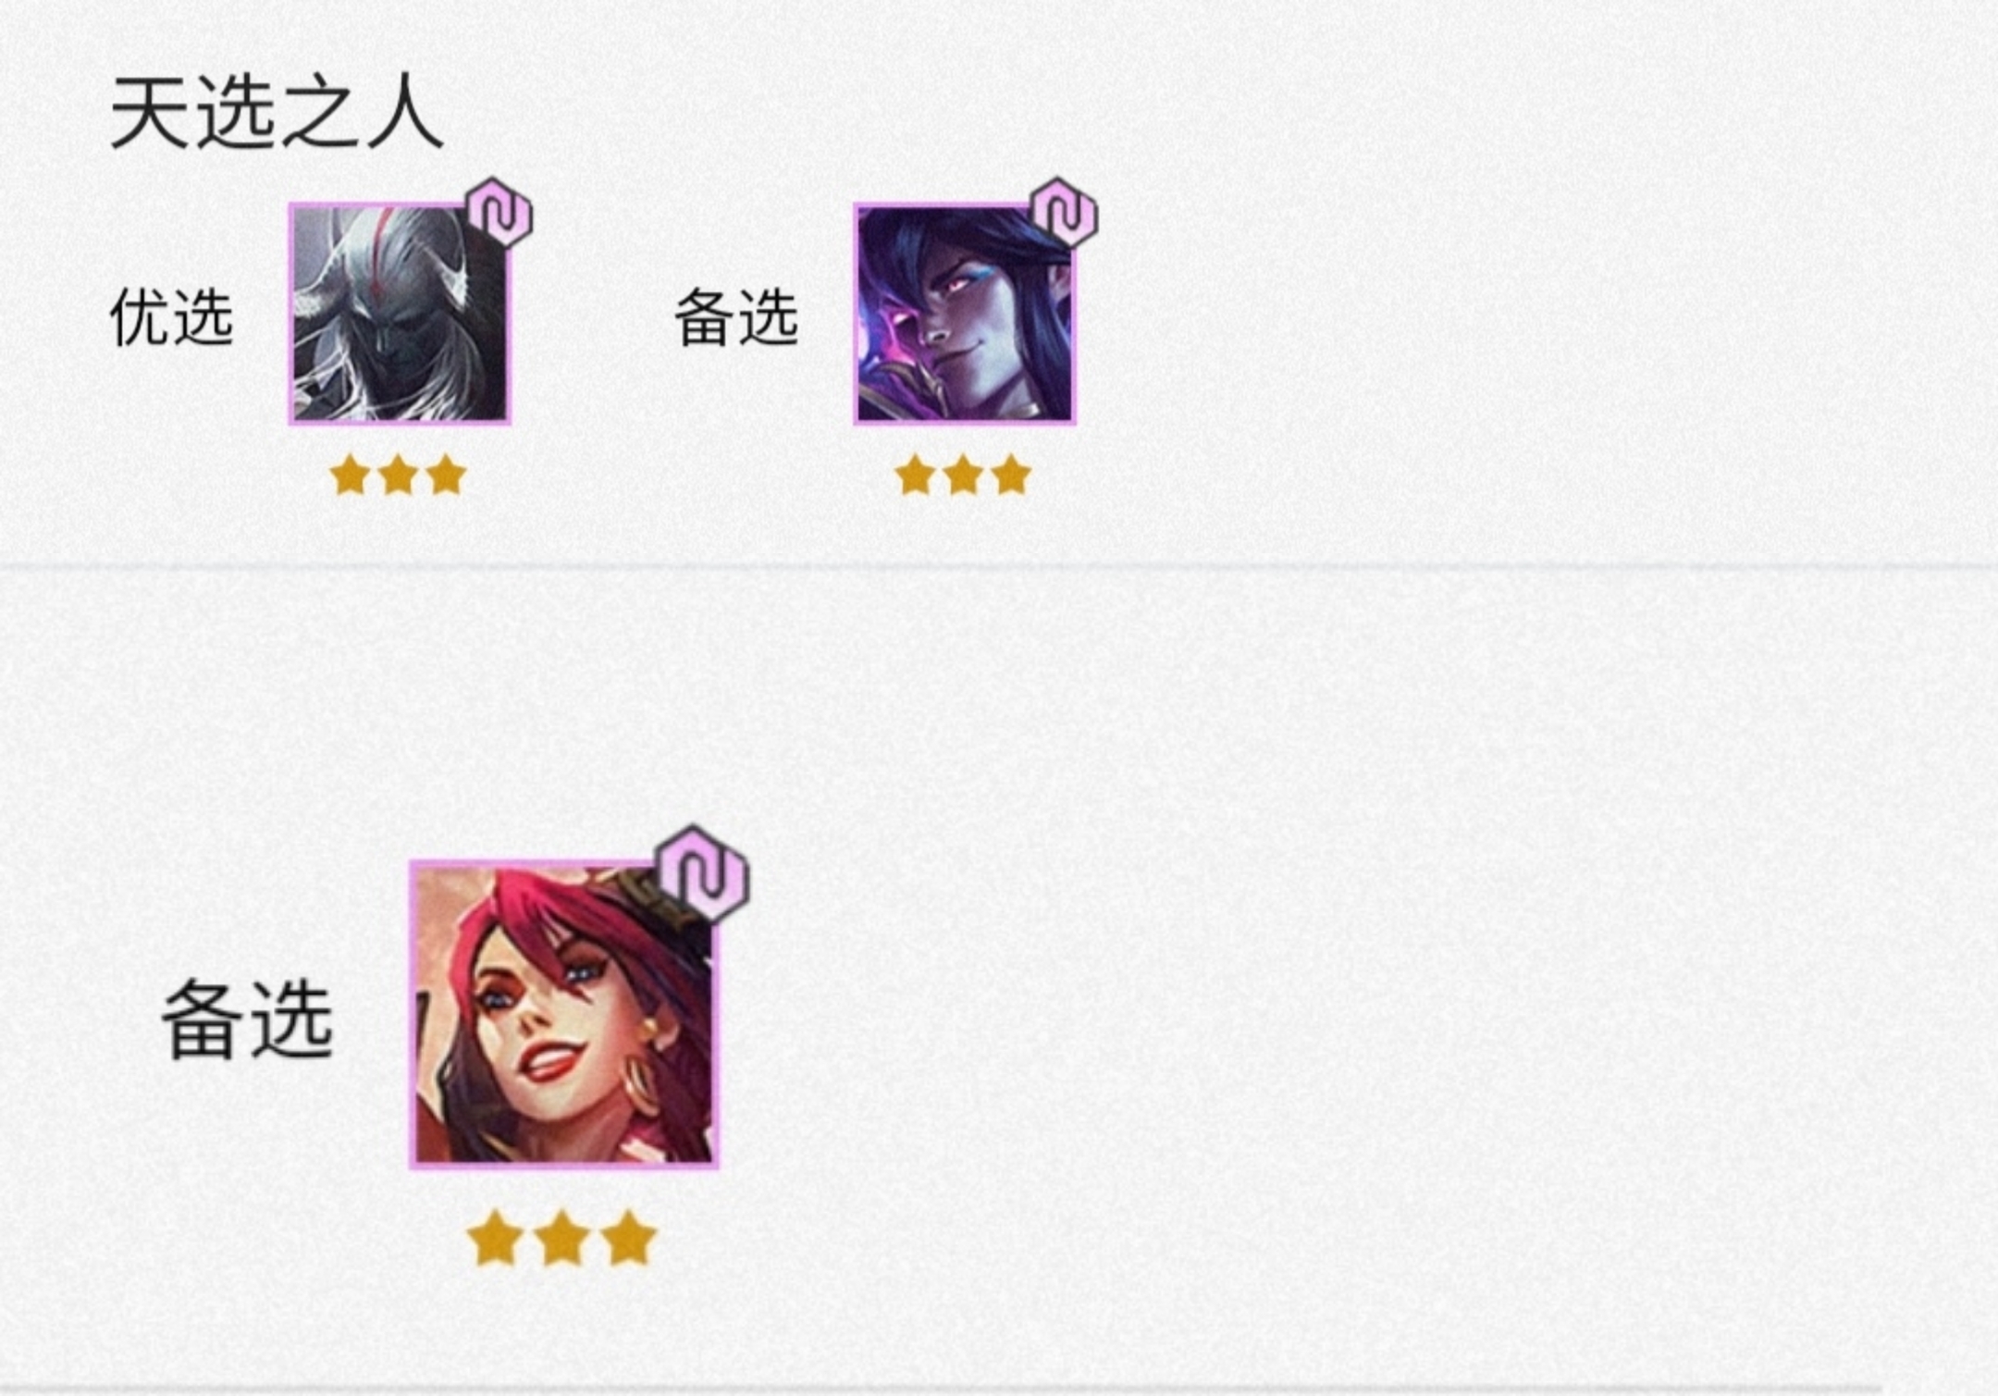Click the rightmost star under blue-haired champion
The width and height of the screenshot is (1998, 1396).
(1011, 476)
